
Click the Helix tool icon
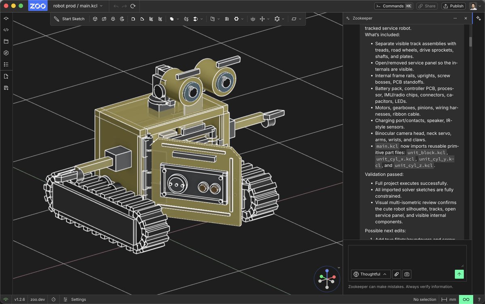pyautogui.click(x=227, y=19)
